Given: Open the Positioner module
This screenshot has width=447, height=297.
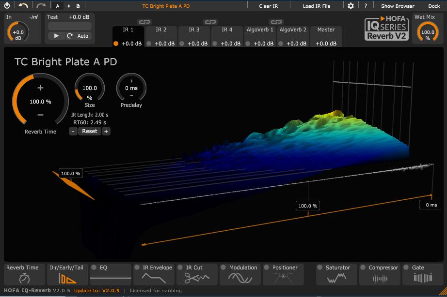Looking at the screenshot, I should (283, 274).
